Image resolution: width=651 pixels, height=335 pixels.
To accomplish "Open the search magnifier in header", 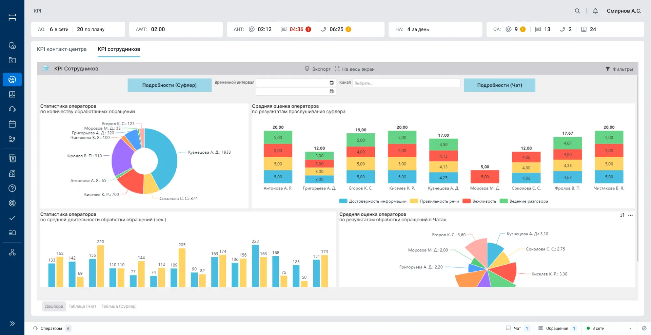I will [577, 11].
